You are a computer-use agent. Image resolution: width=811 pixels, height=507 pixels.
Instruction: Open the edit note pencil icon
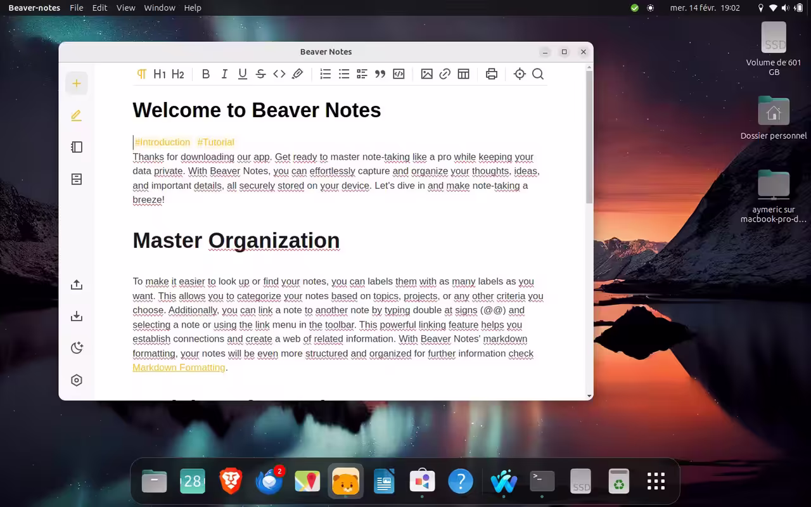coord(77,115)
